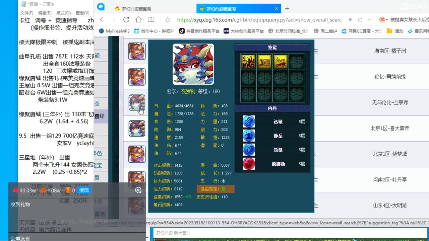Click the URL address field

click(259, 20)
